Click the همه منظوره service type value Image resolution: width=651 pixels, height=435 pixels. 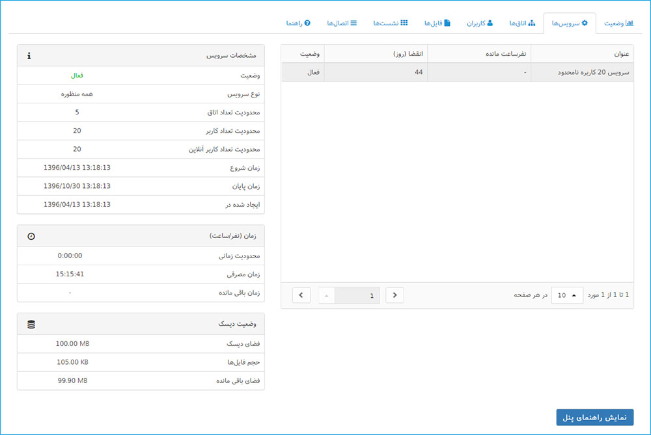(x=77, y=94)
